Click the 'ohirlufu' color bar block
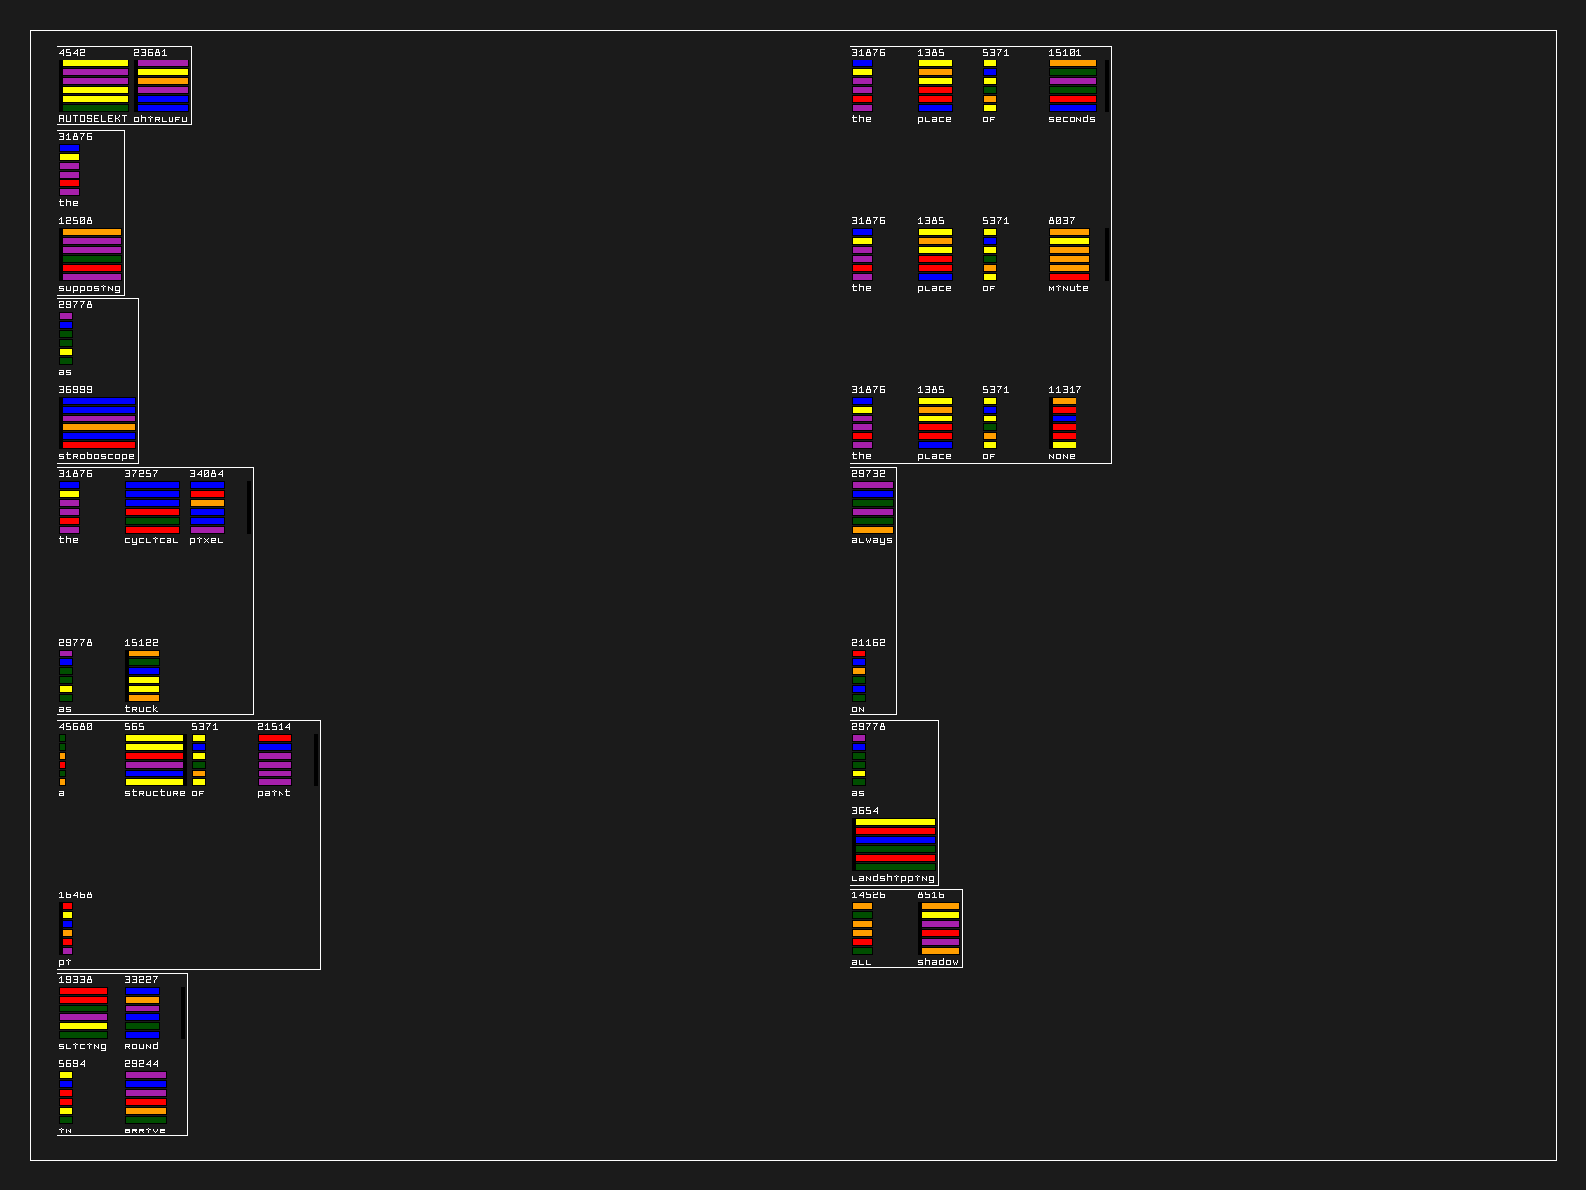The image size is (1586, 1190). pos(163,85)
